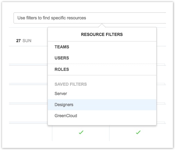
Task: Click the allocation bar left below GreenCloud
Action: coord(28,123)
